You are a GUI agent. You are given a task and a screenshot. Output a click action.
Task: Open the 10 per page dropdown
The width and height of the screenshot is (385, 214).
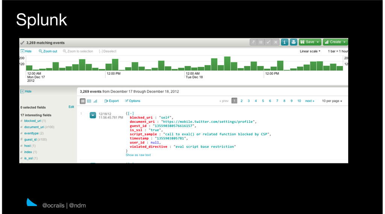(x=332, y=101)
